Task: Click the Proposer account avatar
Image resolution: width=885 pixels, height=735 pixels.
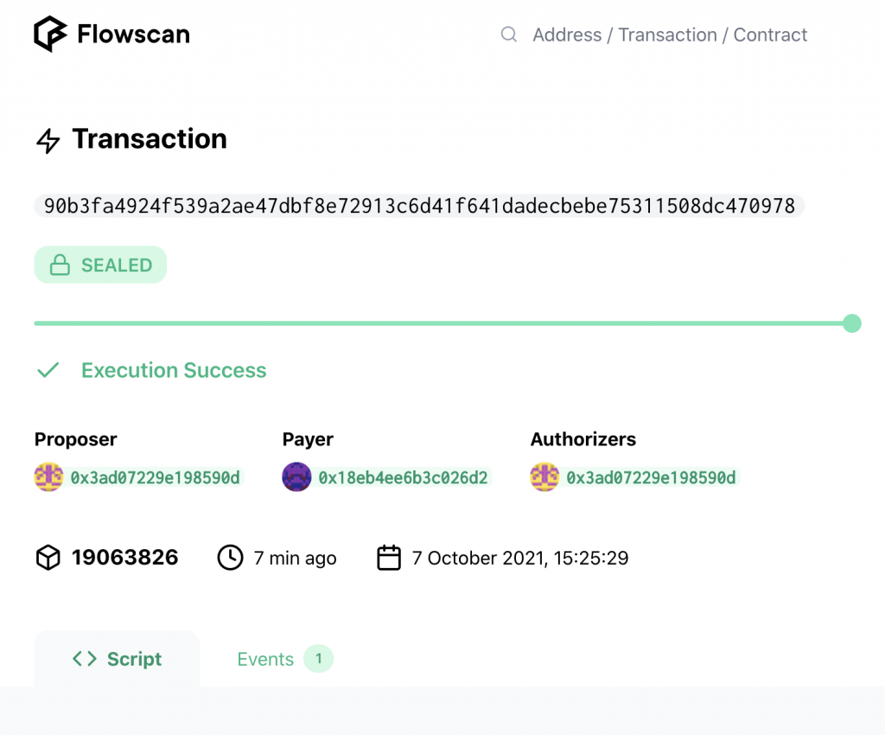Action: (48, 477)
